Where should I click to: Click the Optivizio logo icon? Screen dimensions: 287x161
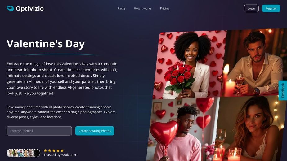11,8
